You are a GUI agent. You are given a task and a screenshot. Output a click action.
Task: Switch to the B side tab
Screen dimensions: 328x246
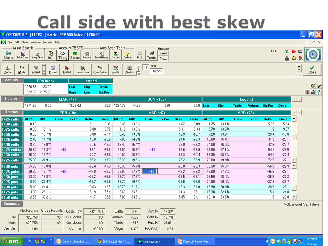click(x=138, y=74)
